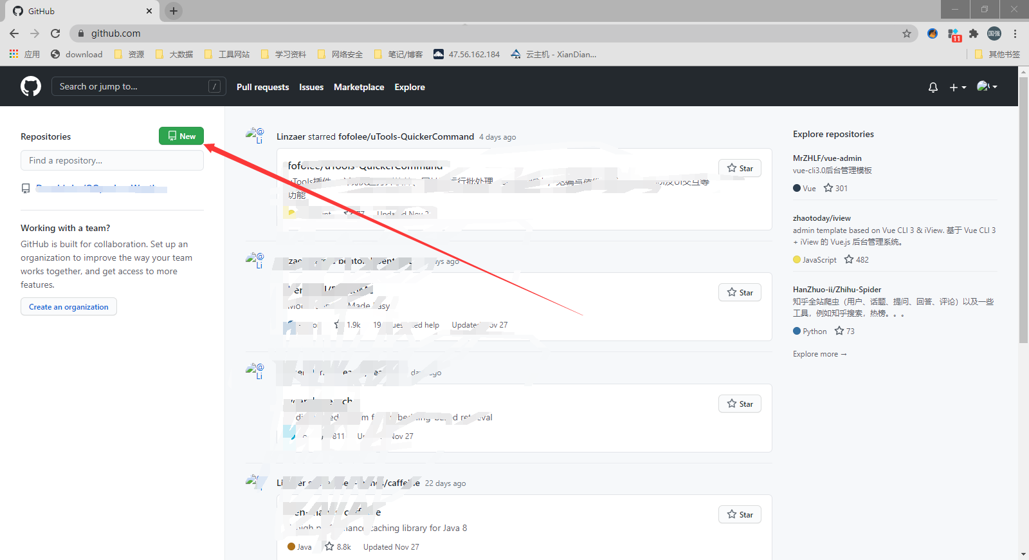Viewport: 1029px width, 560px height.
Task: Open the download bookmark
Action: tap(77, 54)
